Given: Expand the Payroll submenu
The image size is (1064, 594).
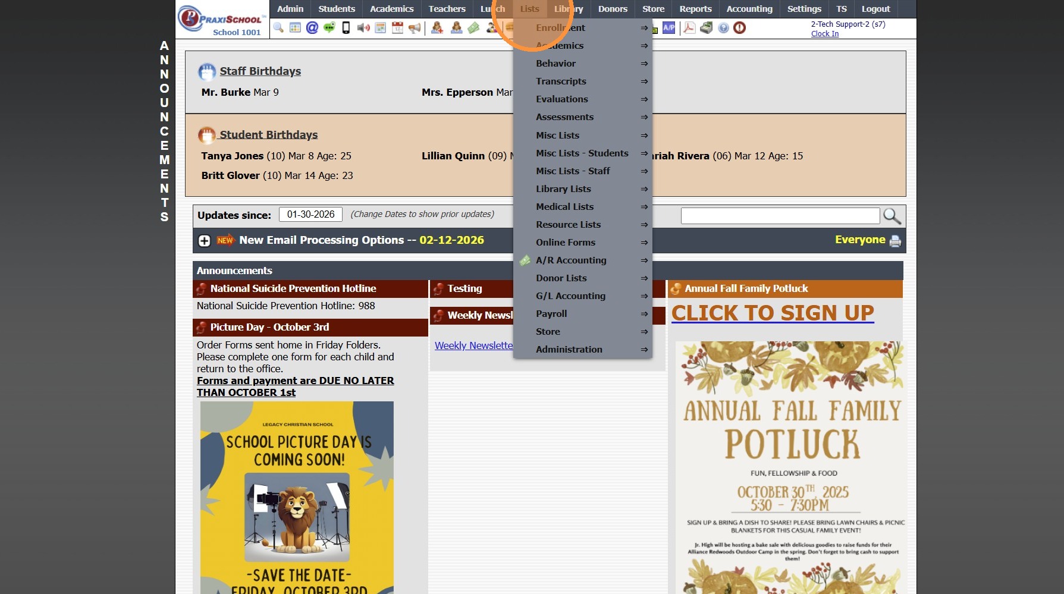Looking at the screenshot, I should point(583,314).
